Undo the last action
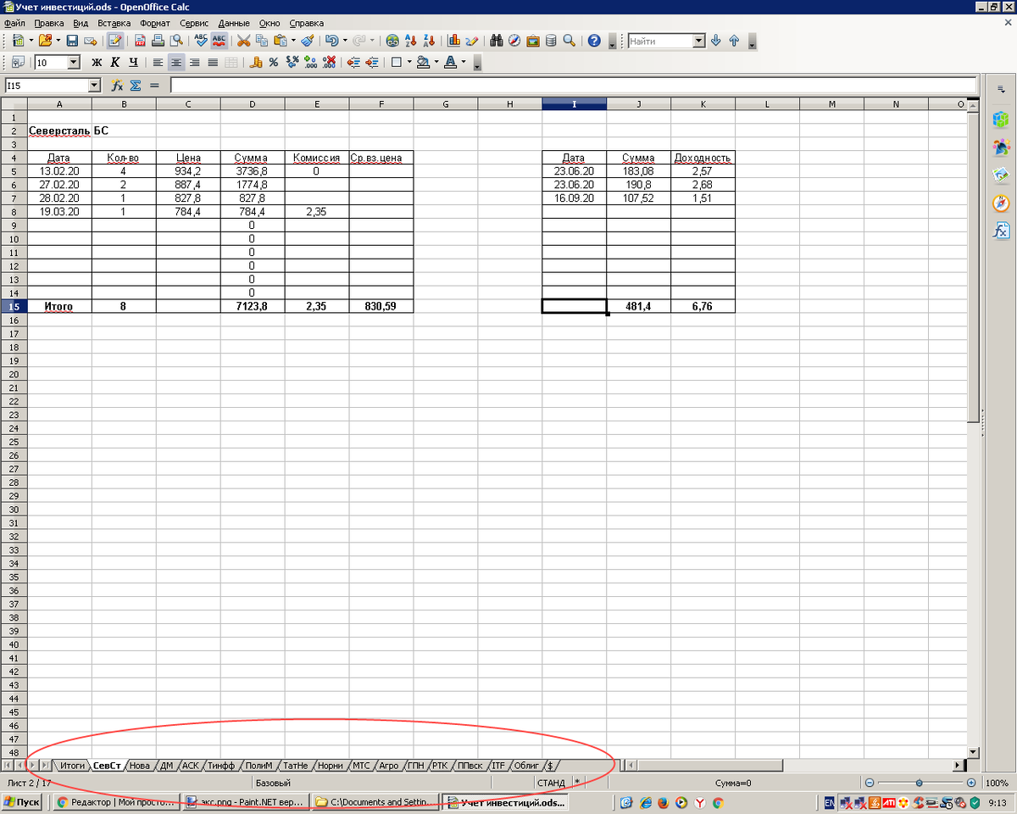Image resolution: width=1017 pixels, height=814 pixels. pyautogui.click(x=332, y=41)
